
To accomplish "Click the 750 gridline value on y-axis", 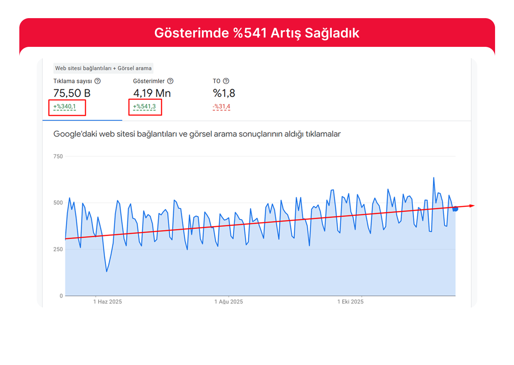I will [x=57, y=156].
